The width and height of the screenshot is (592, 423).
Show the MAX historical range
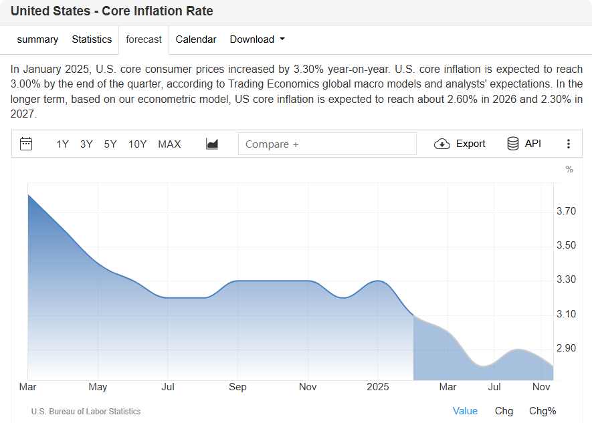tap(169, 144)
